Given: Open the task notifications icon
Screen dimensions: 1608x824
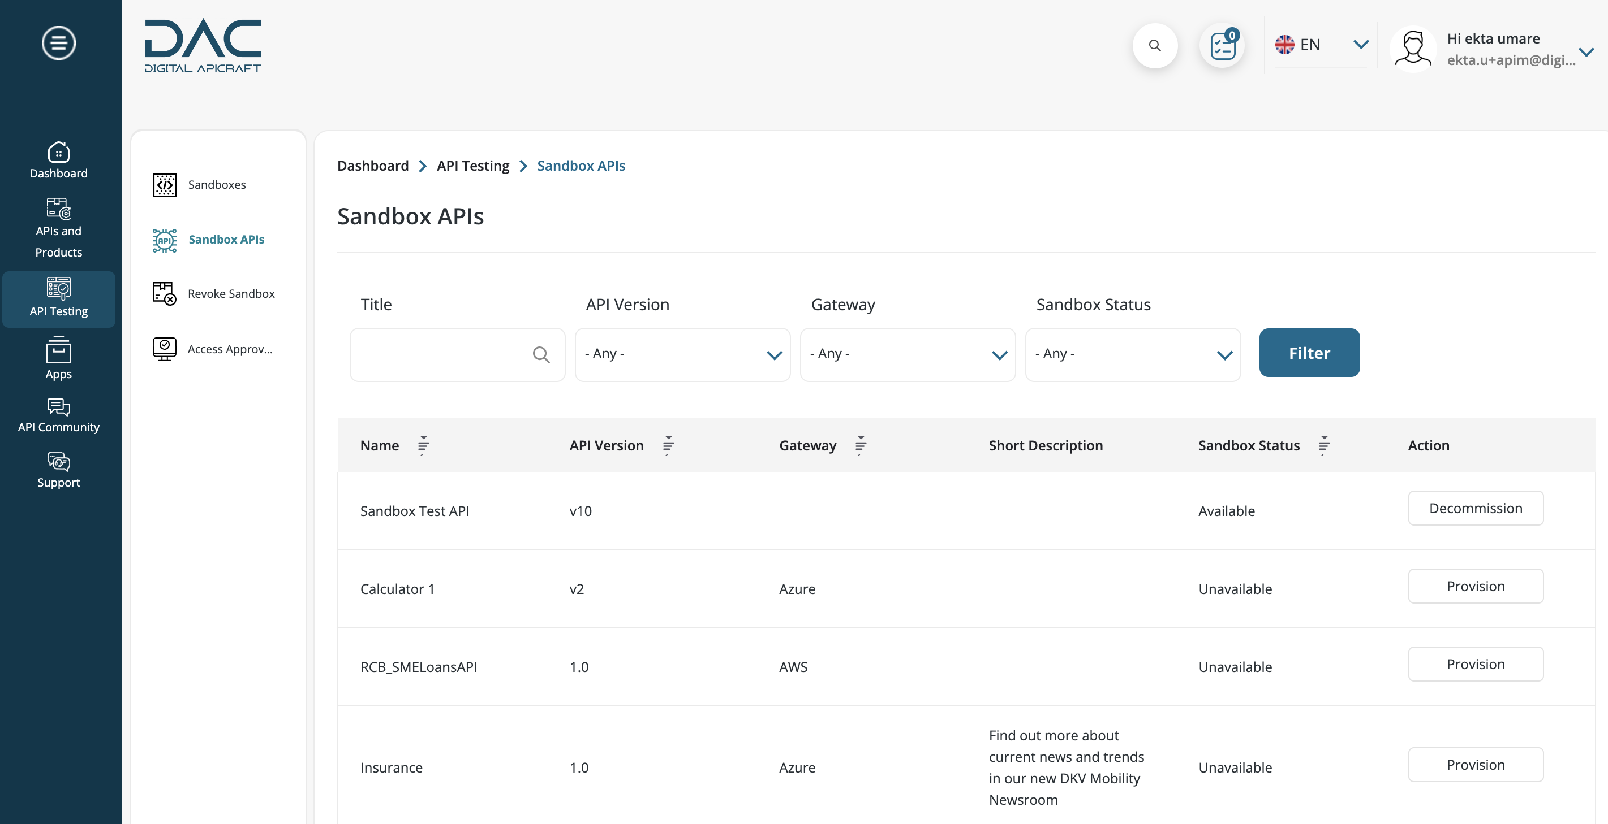Looking at the screenshot, I should pyautogui.click(x=1223, y=46).
